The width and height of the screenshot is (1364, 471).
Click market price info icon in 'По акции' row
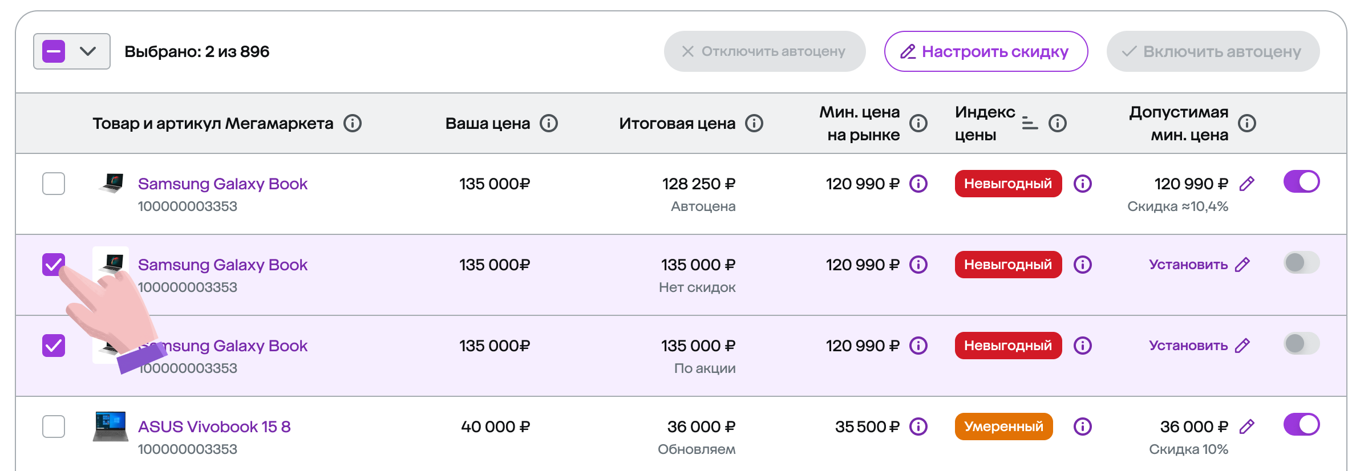pyautogui.click(x=918, y=346)
